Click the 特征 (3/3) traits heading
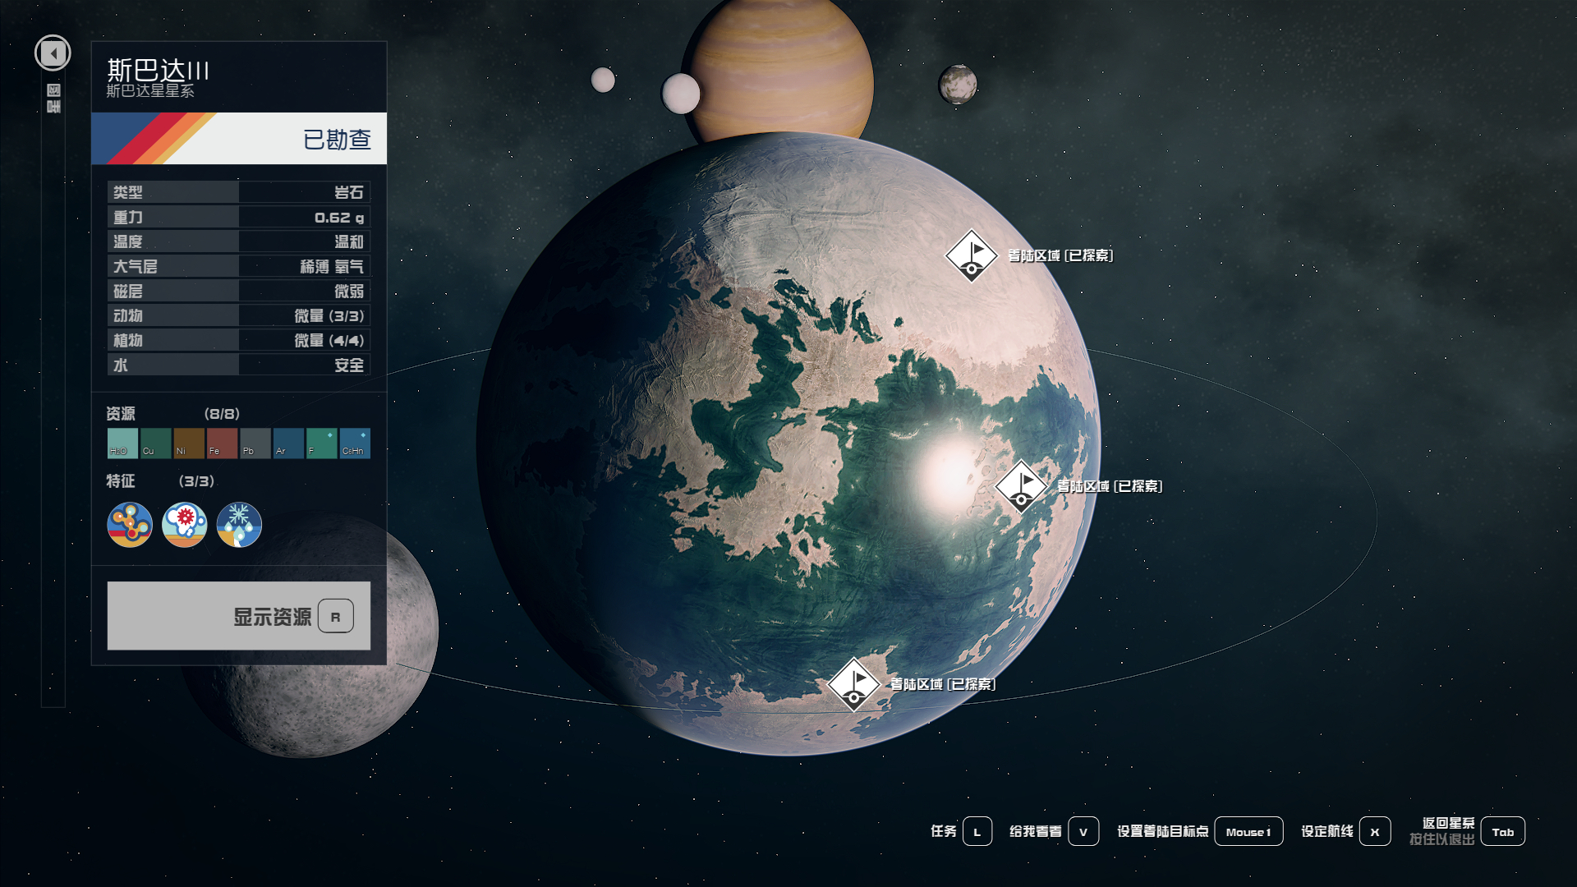This screenshot has width=1577, height=887. pos(160,481)
